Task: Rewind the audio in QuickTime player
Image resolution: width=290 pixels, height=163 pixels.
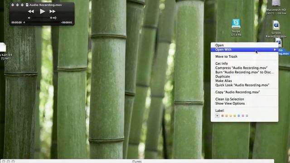Action: [x=31, y=11]
